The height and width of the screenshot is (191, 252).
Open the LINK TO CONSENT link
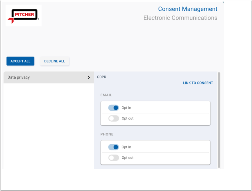198,83
